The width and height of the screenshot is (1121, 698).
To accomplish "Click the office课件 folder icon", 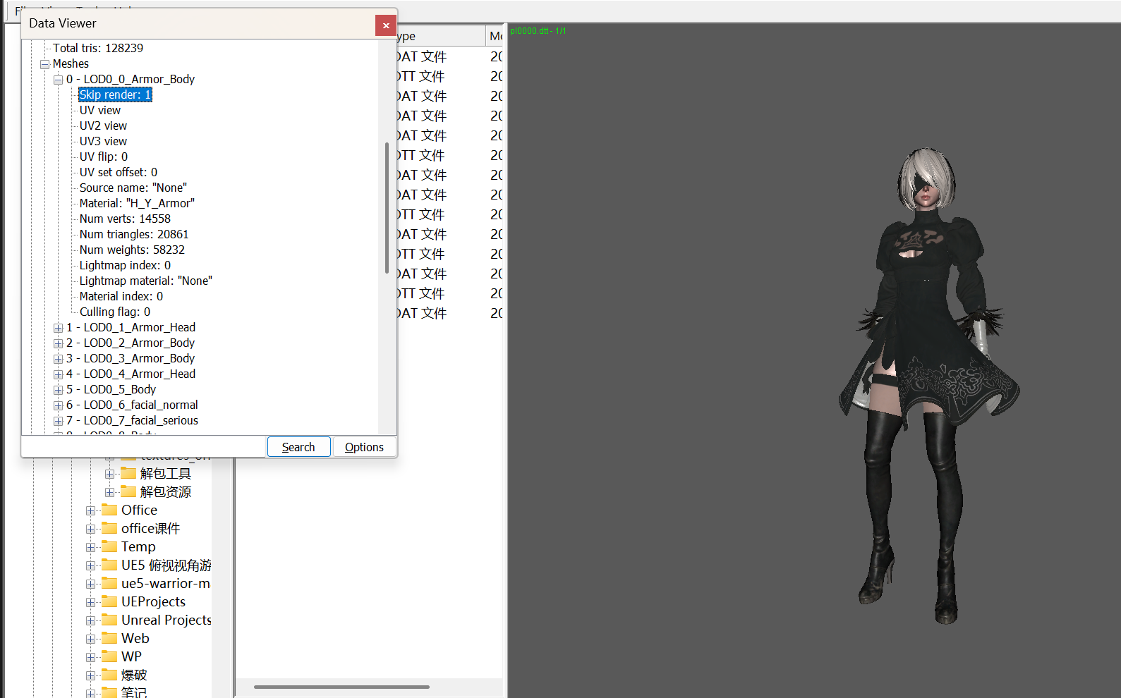I will (x=109, y=528).
